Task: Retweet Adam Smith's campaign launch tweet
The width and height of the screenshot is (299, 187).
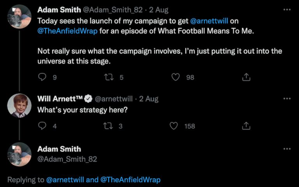Action: click(x=109, y=77)
